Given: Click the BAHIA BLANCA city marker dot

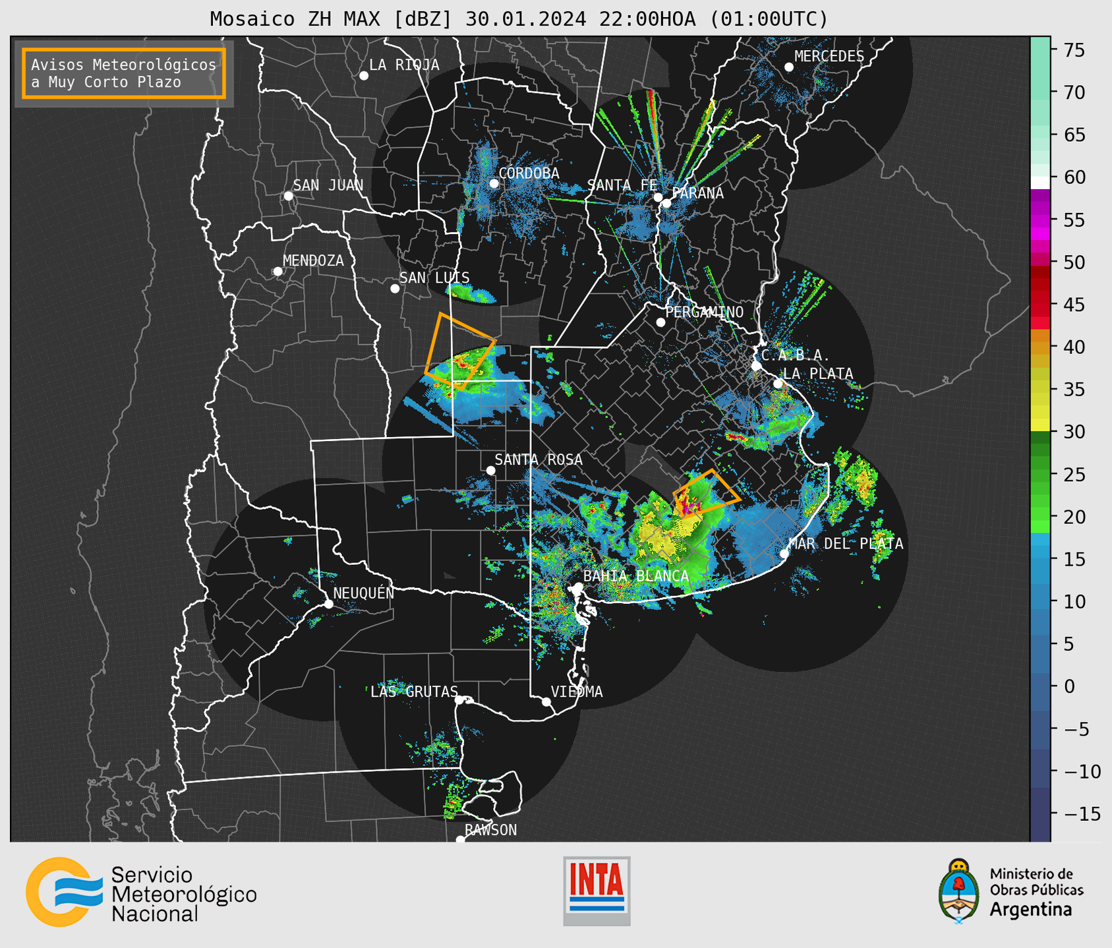Looking at the screenshot, I should point(578,587).
